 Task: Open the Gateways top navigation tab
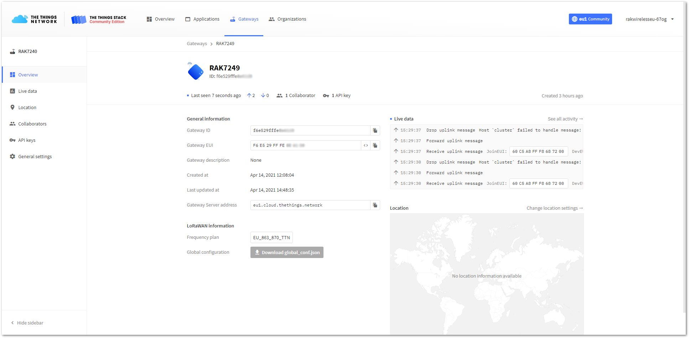tap(244, 19)
